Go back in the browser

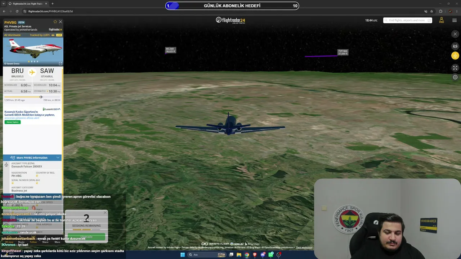4,11
